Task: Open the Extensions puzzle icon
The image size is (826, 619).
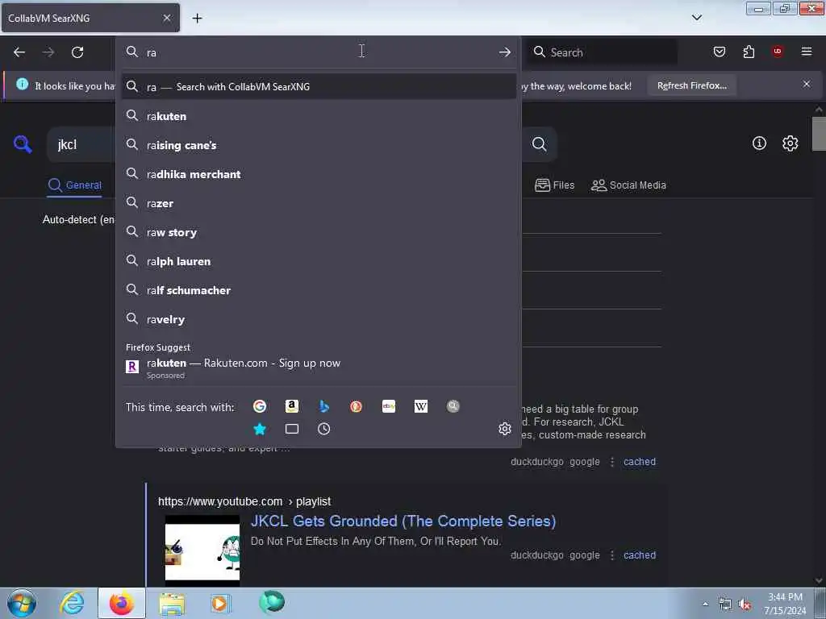Action: point(749,52)
